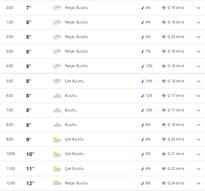Click the raindrop icon in the 3:00 row
Screen dimensions: 205x191
coord(143,52)
